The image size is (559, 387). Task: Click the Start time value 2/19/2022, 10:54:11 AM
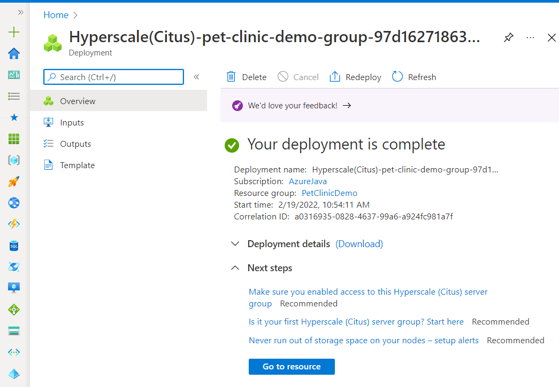point(324,205)
